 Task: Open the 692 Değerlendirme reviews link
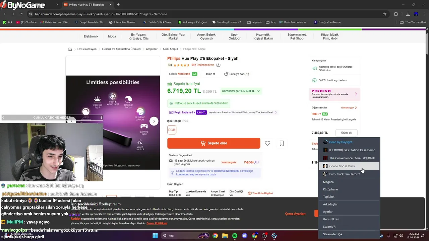[203, 65]
